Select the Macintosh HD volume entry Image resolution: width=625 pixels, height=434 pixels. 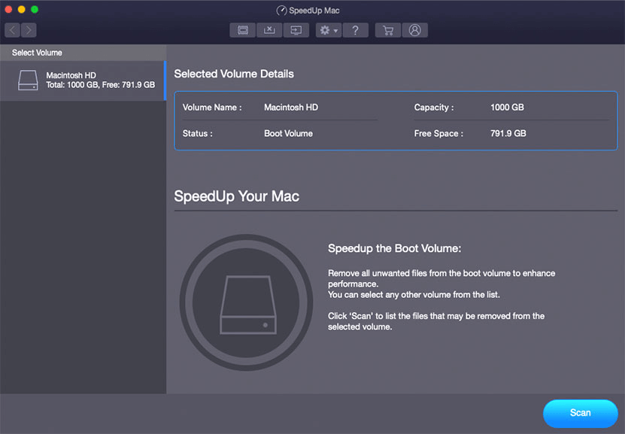click(x=83, y=80)
